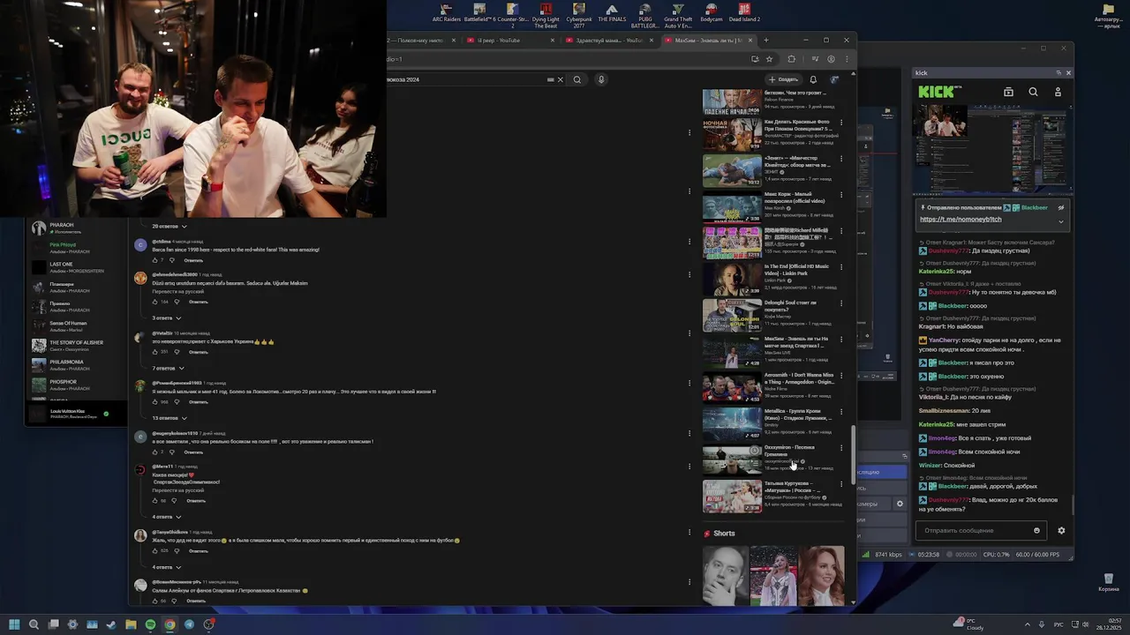Image resolution: width=1130 pixels, height=635 pixels.
Task: Click the Kick search icon
Action: pos(1033,92)
